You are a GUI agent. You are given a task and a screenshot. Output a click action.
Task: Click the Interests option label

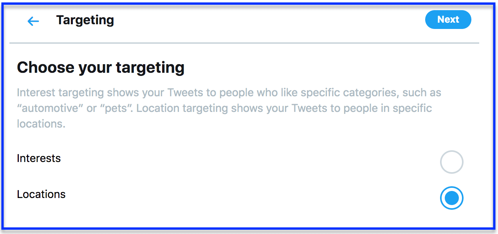coord(39,158)
